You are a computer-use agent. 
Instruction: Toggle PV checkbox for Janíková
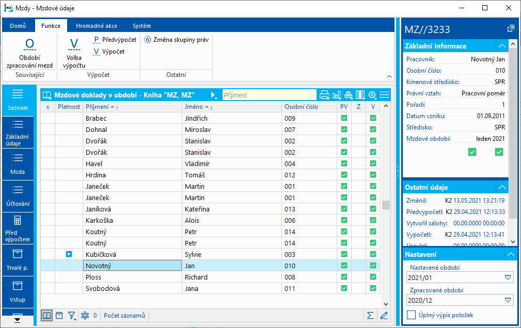[344, 209]
